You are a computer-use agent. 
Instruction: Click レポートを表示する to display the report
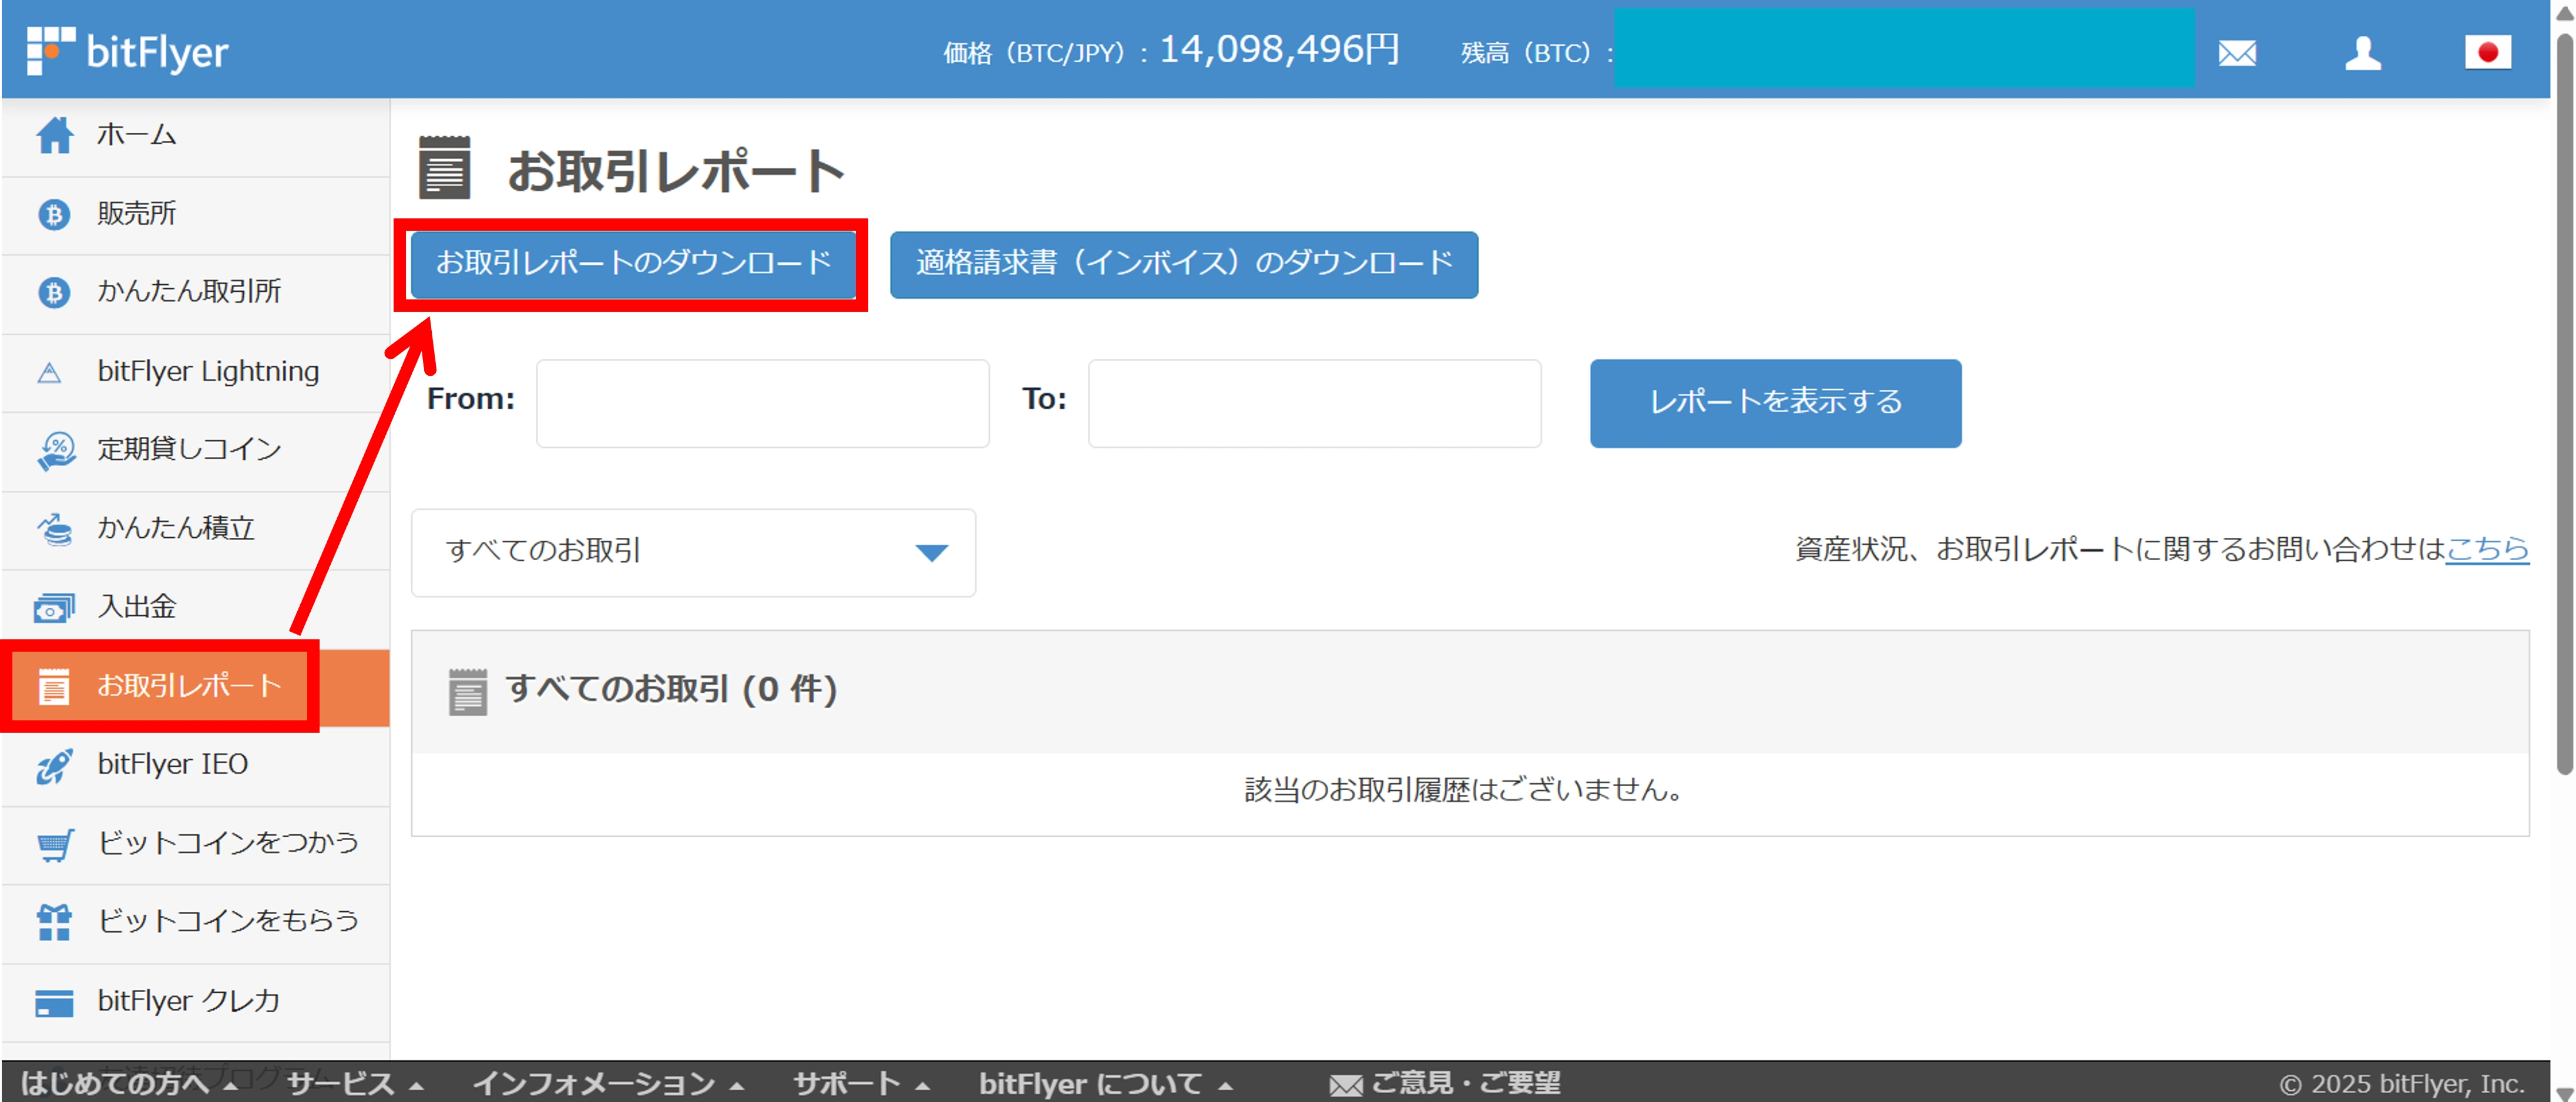pyautogui.click(x=1775, y=403)
